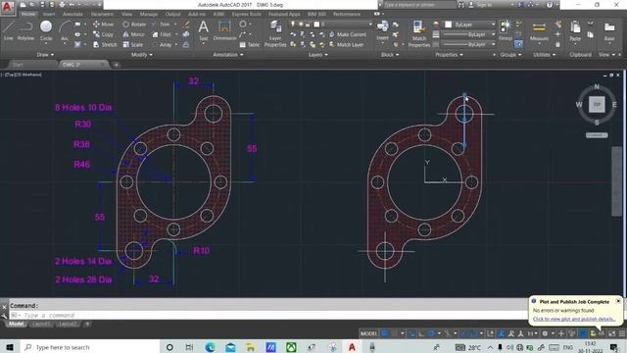Screen dimensions: 627x353
Task: Open the annotation scale dropdown in the status bar
Action: click(x=533, y=333)
